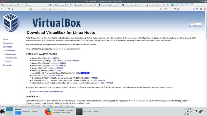The image size is (207, 116).
Task: Open the openSUSE application launcher
Action: [3, 112]
